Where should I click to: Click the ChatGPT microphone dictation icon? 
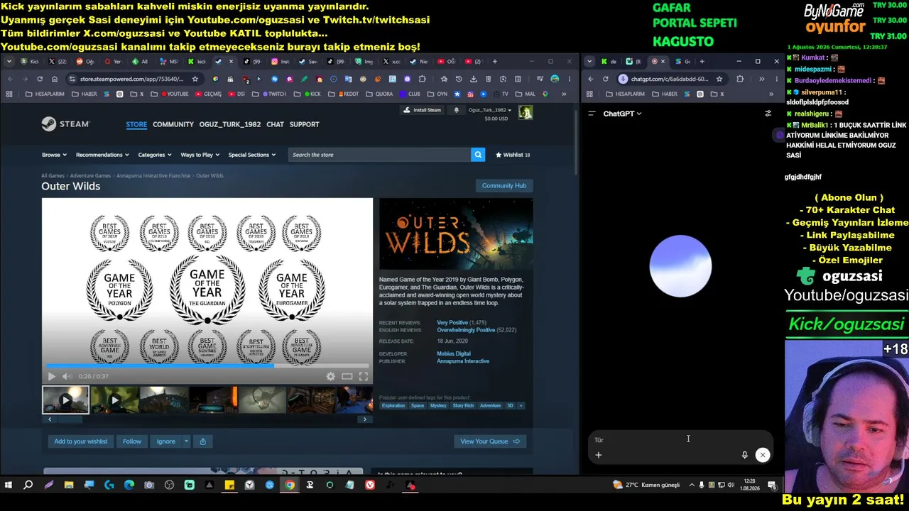[x=744, y=455]
